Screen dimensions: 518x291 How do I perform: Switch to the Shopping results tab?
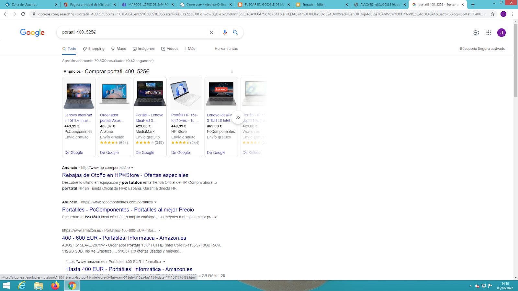click(x=94, y=49)
